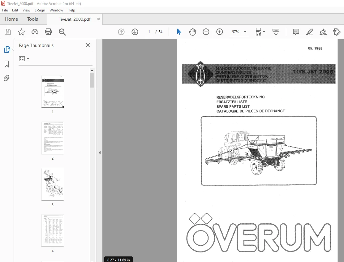Image resolution: width=344 pixels, height=262 pixels.
Task: Click the Share or send file icon
Action: click(337, 32)
